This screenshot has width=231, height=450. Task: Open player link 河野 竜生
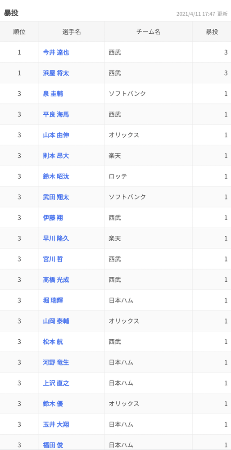pyautogui.click(x=56, y=362)
